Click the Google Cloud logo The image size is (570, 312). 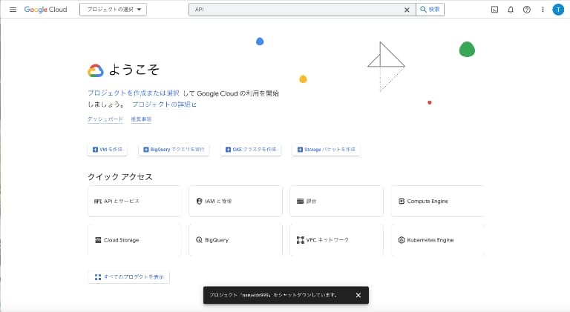45,10
